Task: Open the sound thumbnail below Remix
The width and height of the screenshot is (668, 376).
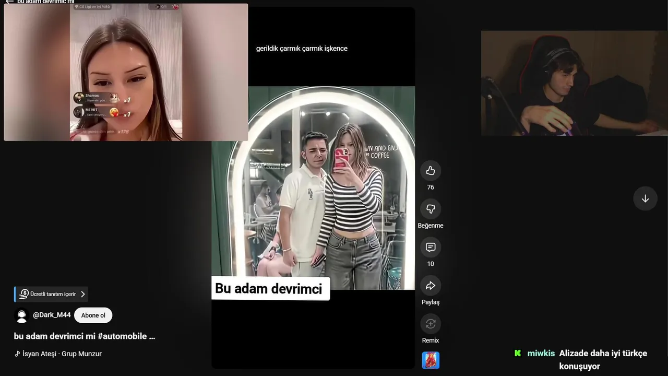Action: point(431,360)
